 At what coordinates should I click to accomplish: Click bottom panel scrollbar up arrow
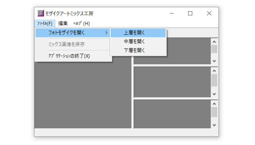214,104
